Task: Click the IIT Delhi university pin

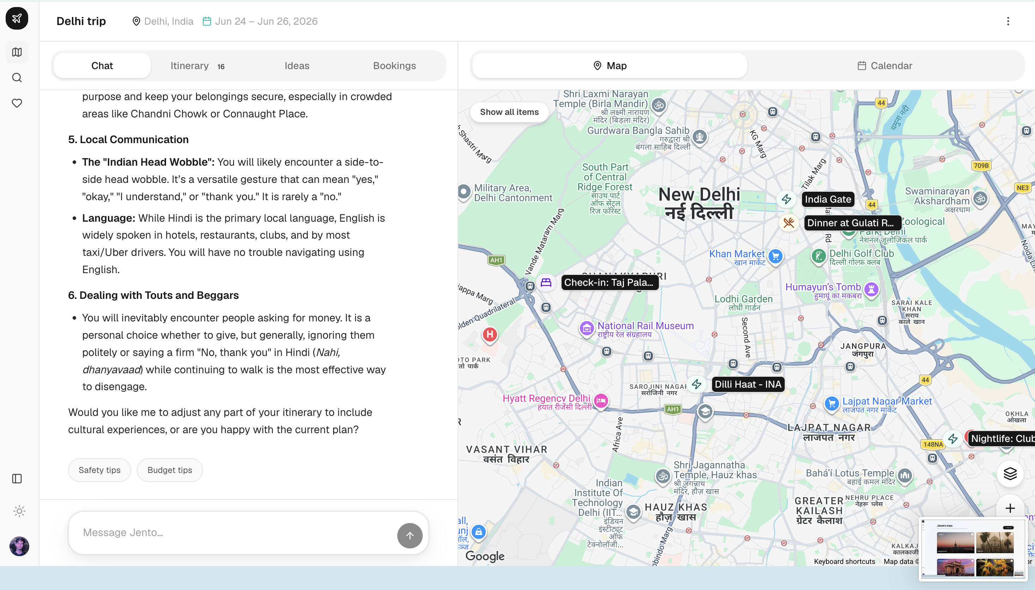Action: point(633,512)
